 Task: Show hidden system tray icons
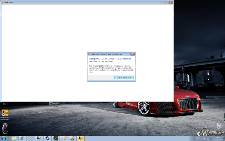(x=201, y=138)
